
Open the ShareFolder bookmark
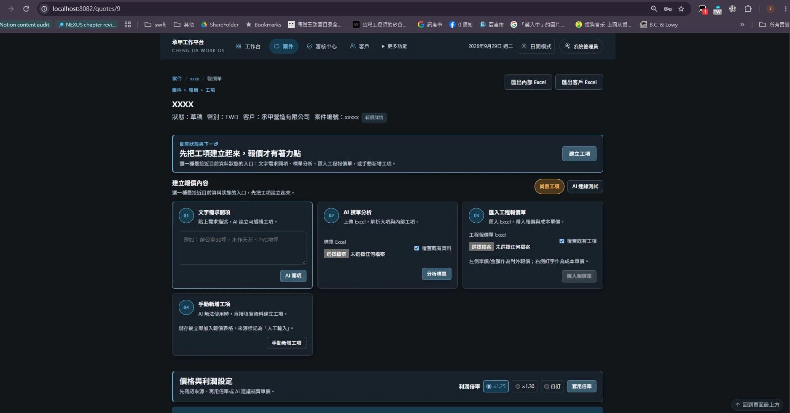(x=220, y=24)
